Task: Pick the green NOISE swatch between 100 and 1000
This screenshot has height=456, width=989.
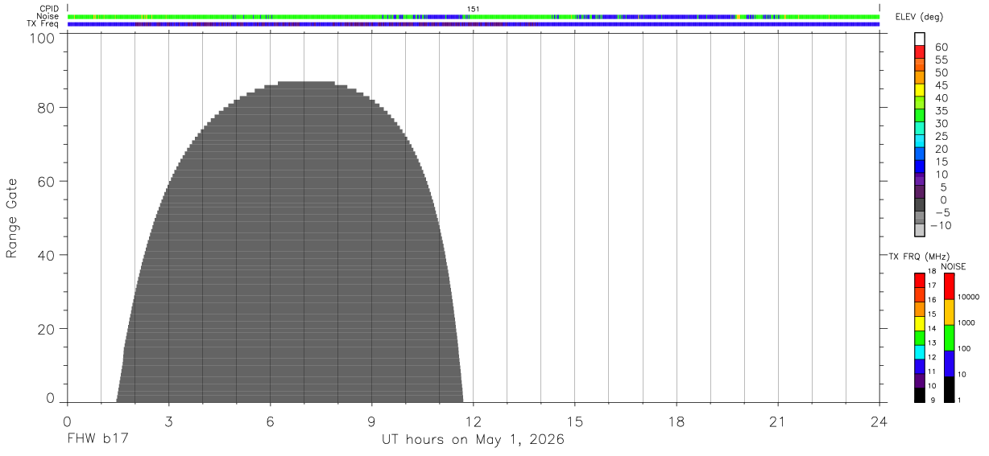Action: click(949, 338)
